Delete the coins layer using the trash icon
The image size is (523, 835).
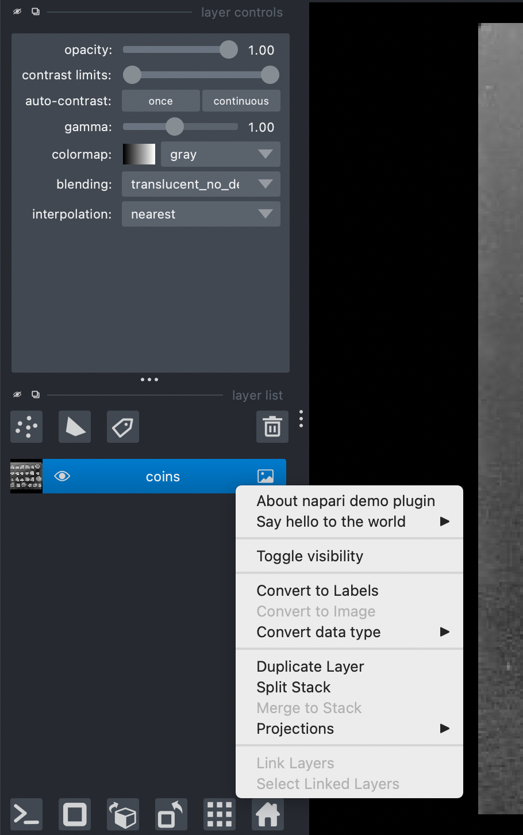pos(272,427)
